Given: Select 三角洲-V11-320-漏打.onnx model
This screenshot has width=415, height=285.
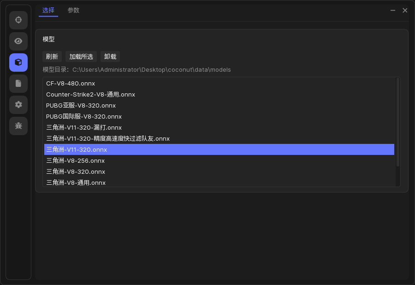Looking at the screenshot, I should [x=219, y=127].
